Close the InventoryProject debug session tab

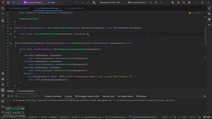tap(36, 91)
